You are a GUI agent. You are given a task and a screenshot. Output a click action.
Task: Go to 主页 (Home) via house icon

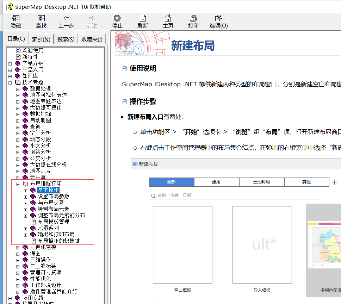[x=168, y=18]
